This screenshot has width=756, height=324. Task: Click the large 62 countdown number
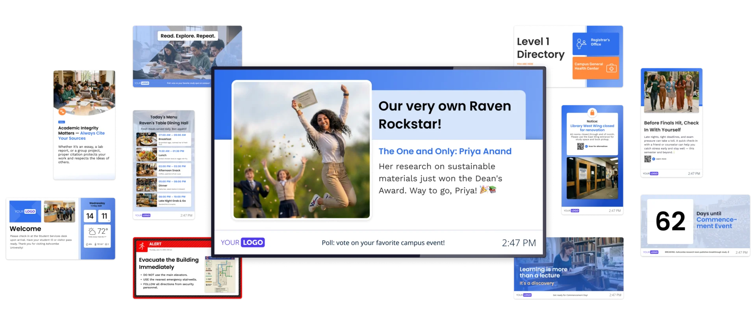[670, 221]
